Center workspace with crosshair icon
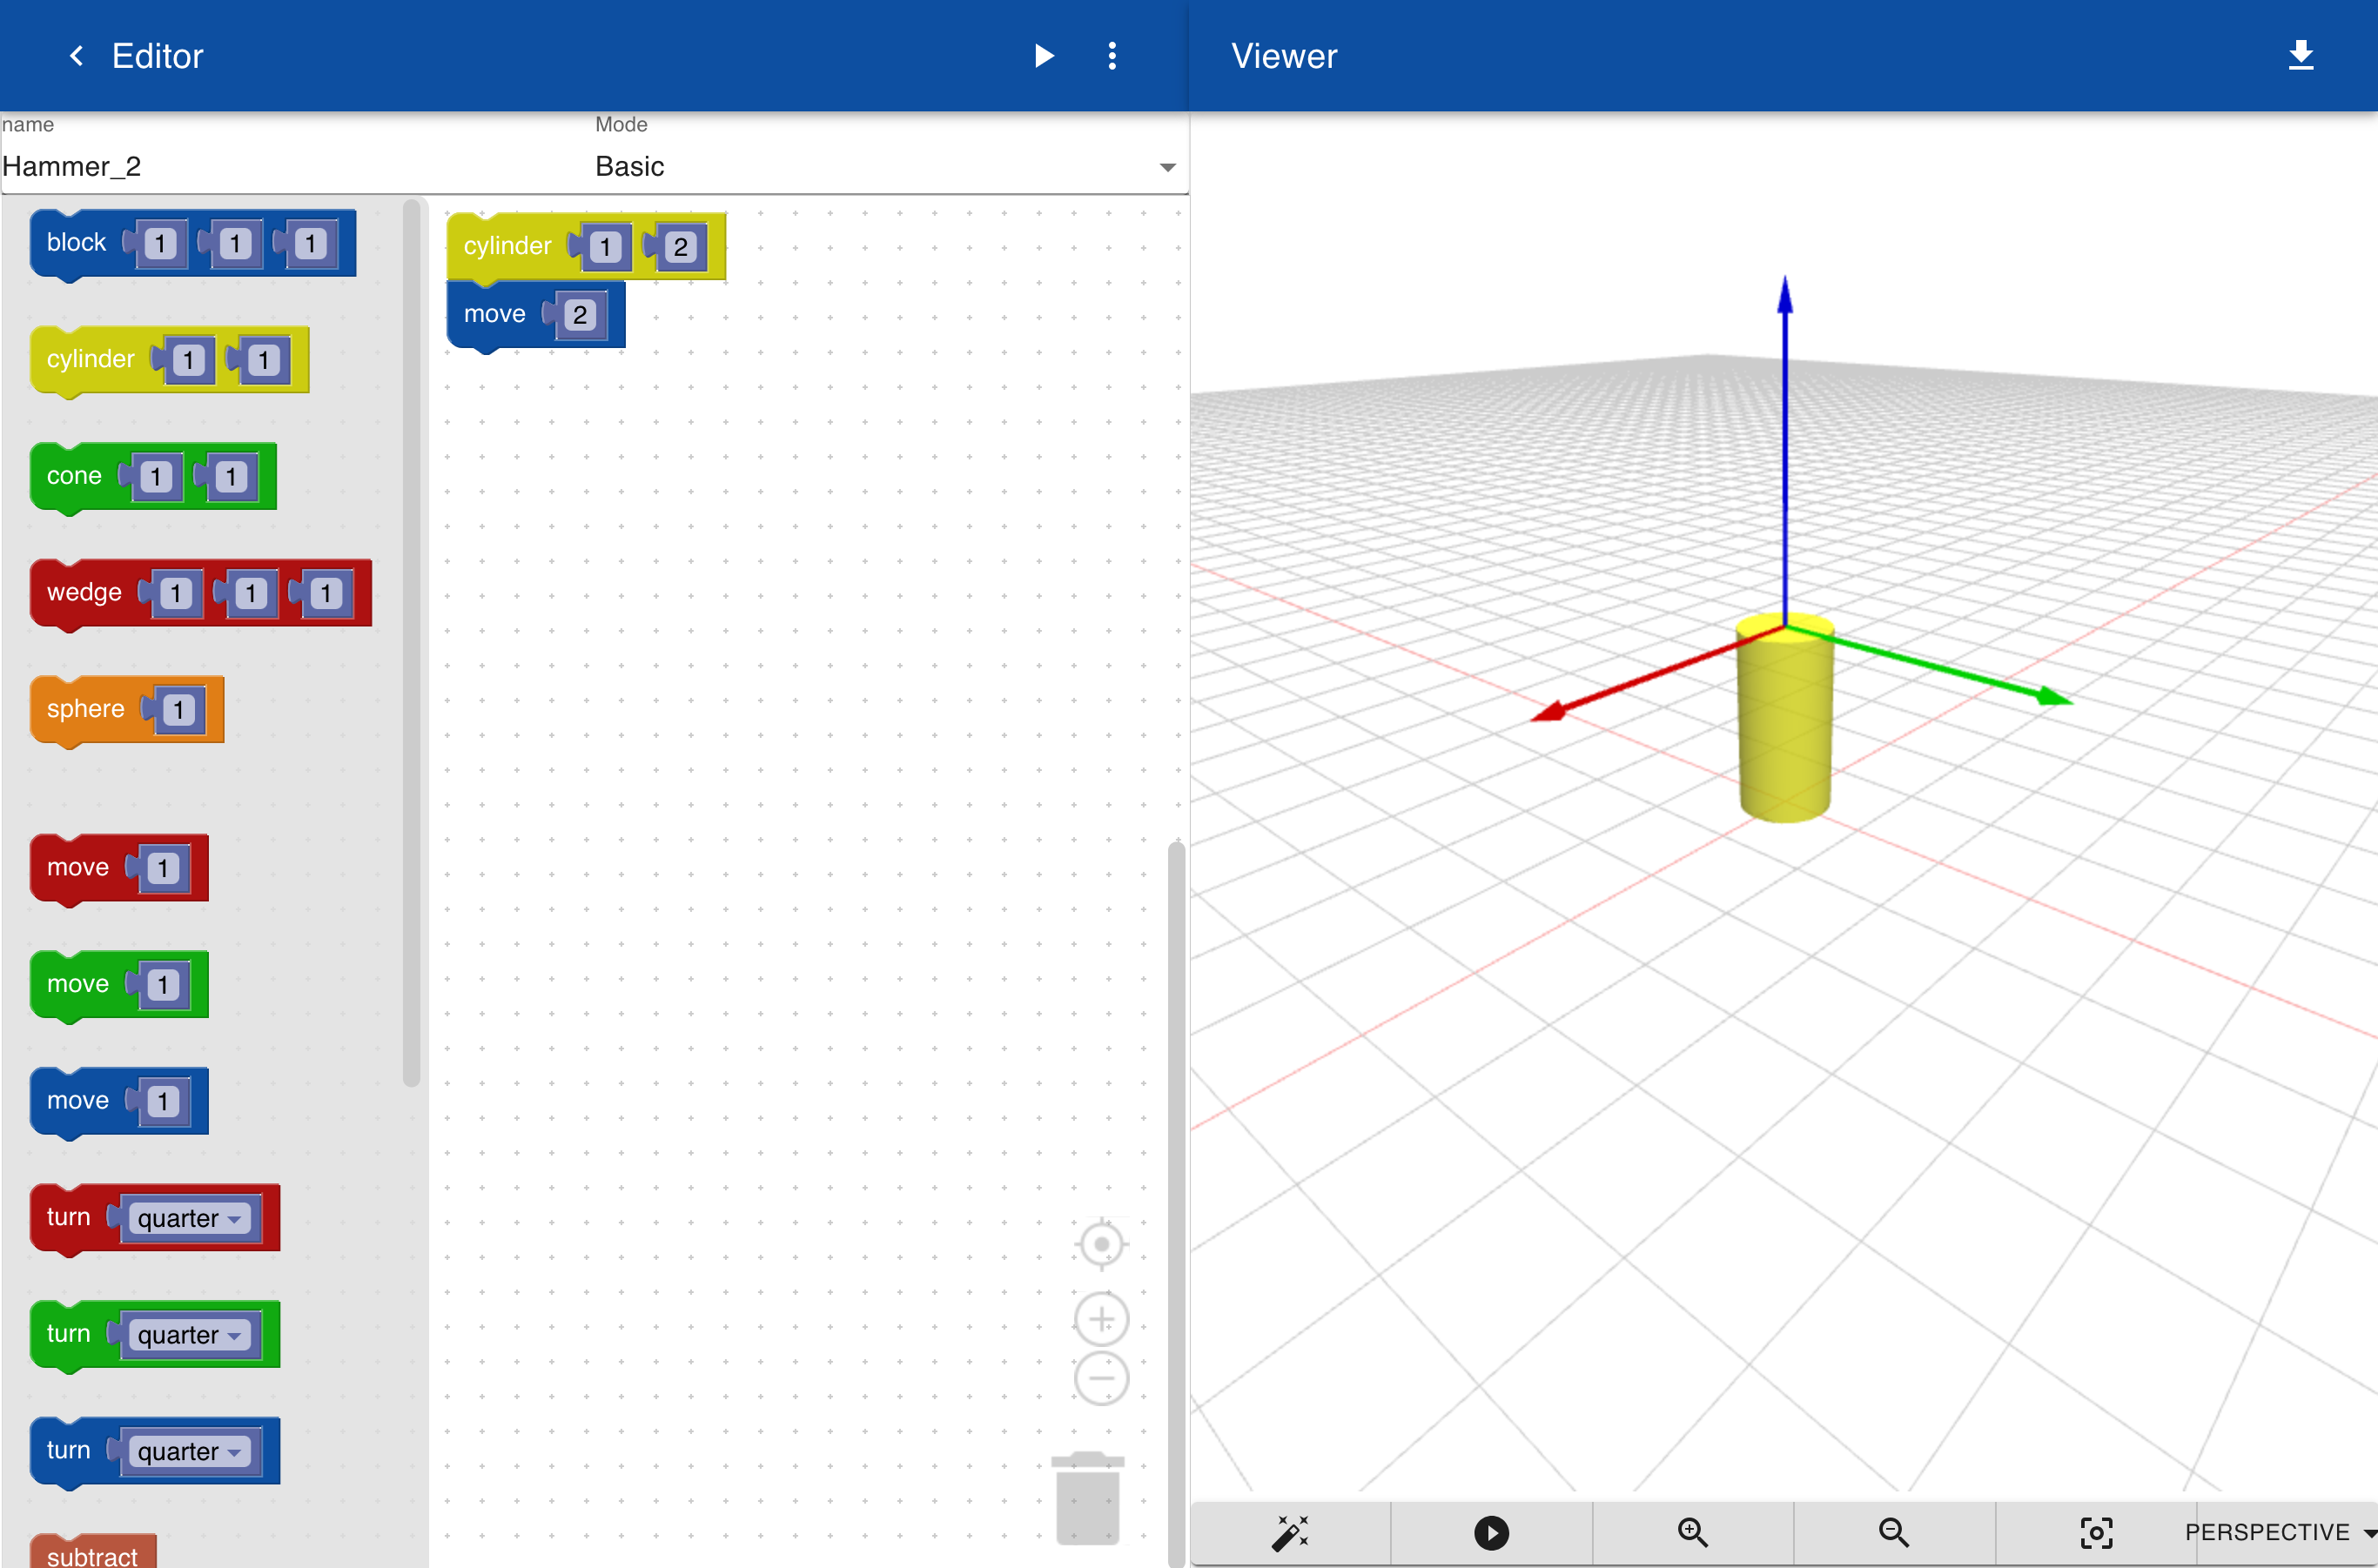This screenshot has width=2378, height=1568. click(1101, 1244)
